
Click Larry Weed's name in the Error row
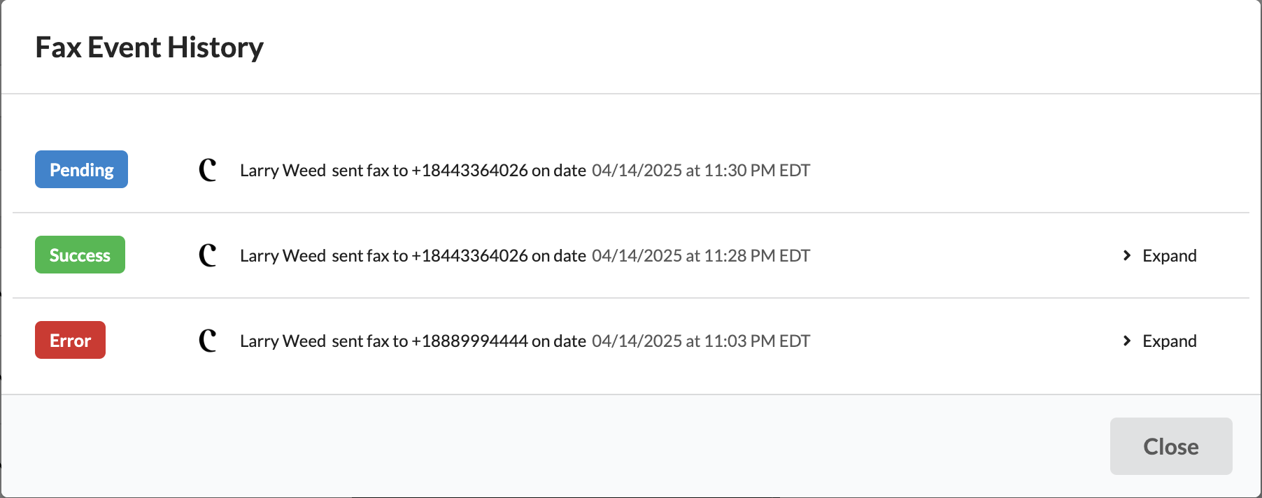coord(283,341)
